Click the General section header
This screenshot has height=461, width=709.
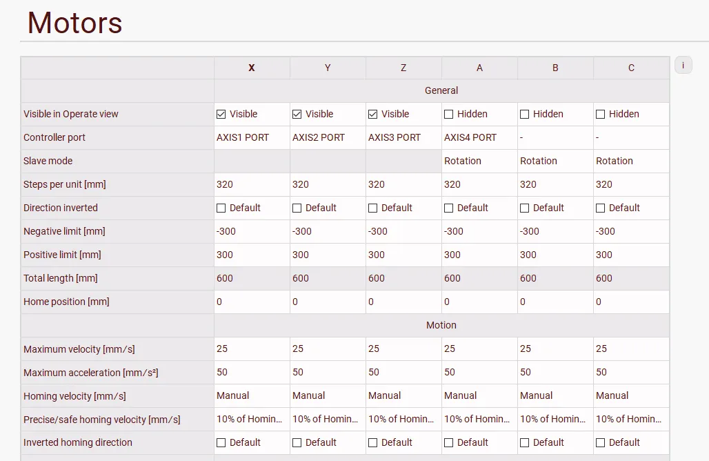441,91
